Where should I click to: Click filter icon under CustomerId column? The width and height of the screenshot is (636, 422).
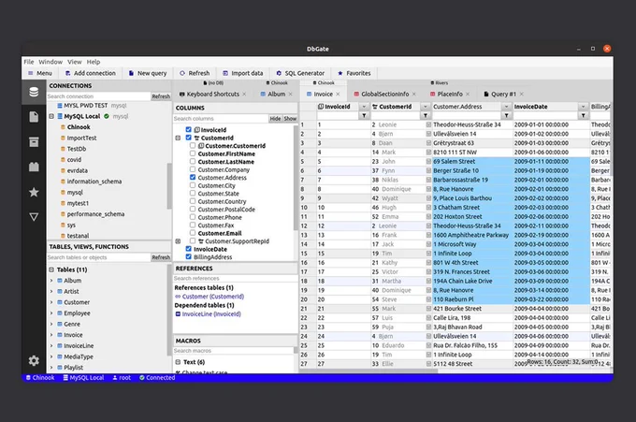point(425,116)
